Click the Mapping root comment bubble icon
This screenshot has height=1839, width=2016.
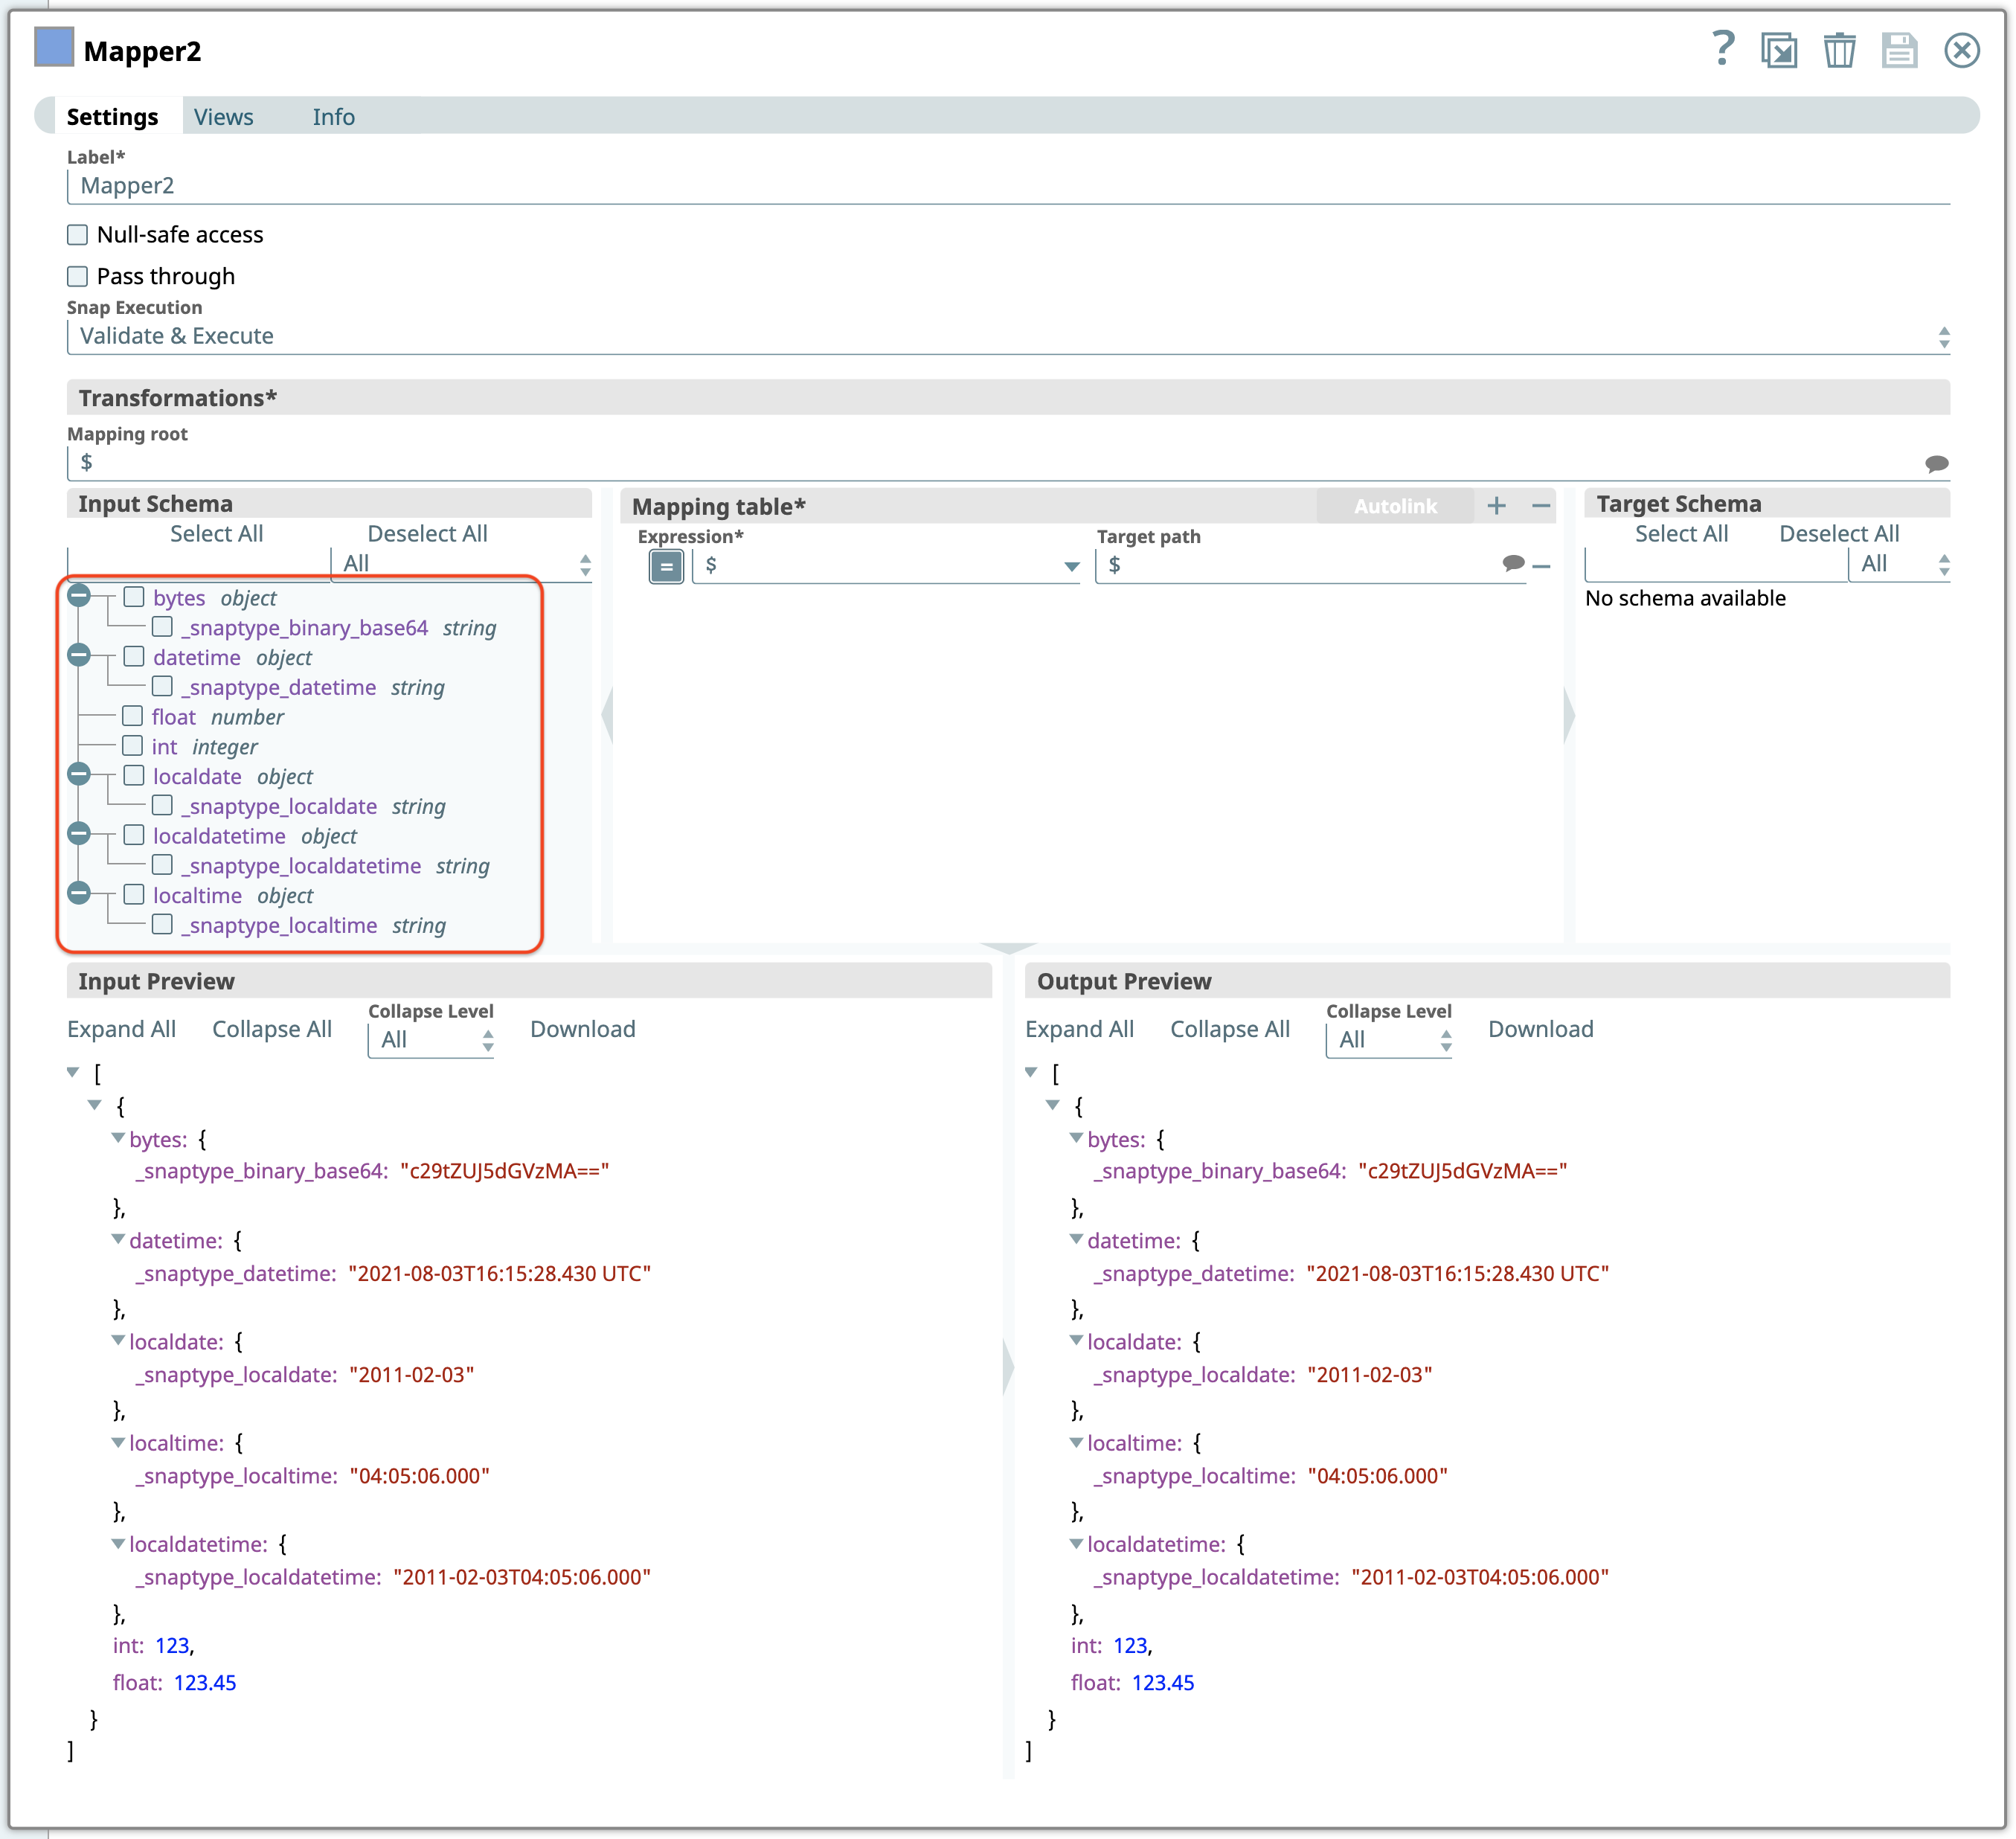[1936, 463]
